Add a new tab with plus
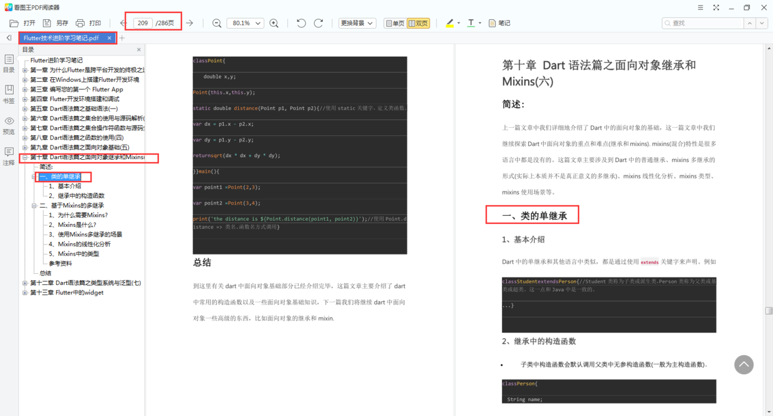The image size is (773, 416). tap(122, 38)
